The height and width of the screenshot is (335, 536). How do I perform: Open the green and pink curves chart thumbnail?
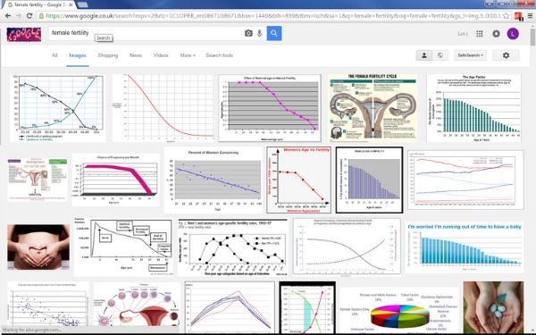pos(307,307)
